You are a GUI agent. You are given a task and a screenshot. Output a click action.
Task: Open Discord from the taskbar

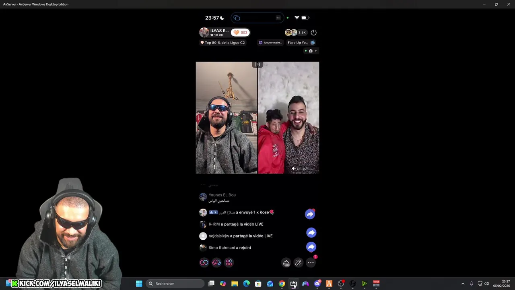(317, 284)
